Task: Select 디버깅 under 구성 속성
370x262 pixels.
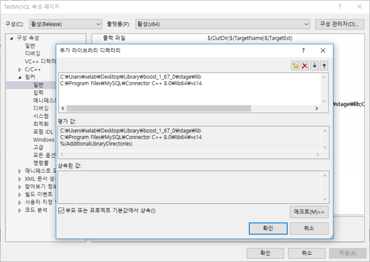Action: pos(33,54)
